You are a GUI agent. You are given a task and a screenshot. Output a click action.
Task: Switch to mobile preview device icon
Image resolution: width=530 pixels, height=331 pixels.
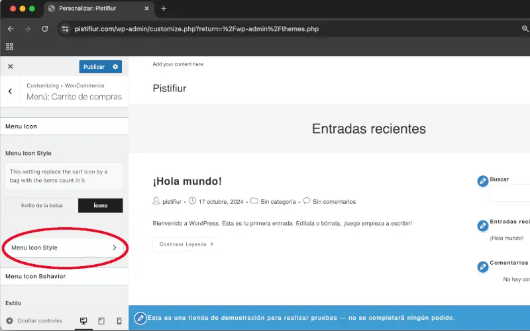coord(119,321)
